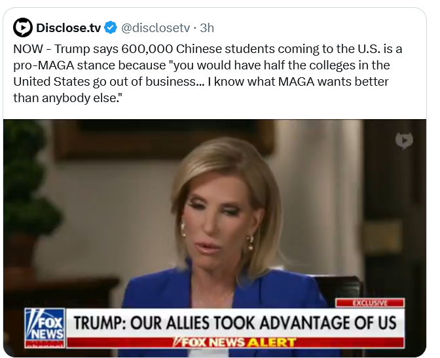The height and width of the screenshot is (358, 440).
Task: Click 'United States go out of business' text
Action: 104,82
